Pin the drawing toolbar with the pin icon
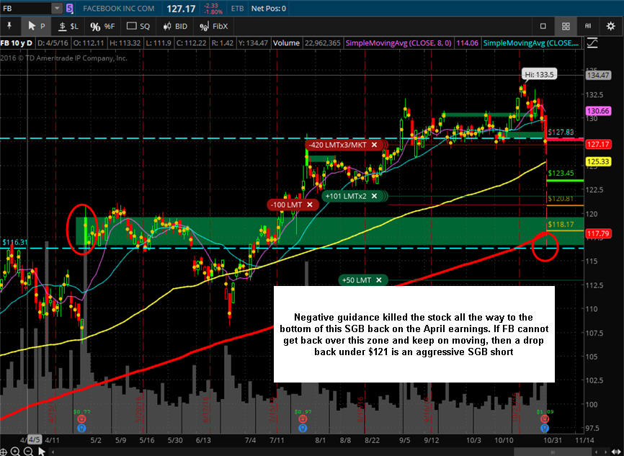The width and height of the screenshot is (624, 456). [9, 26]
